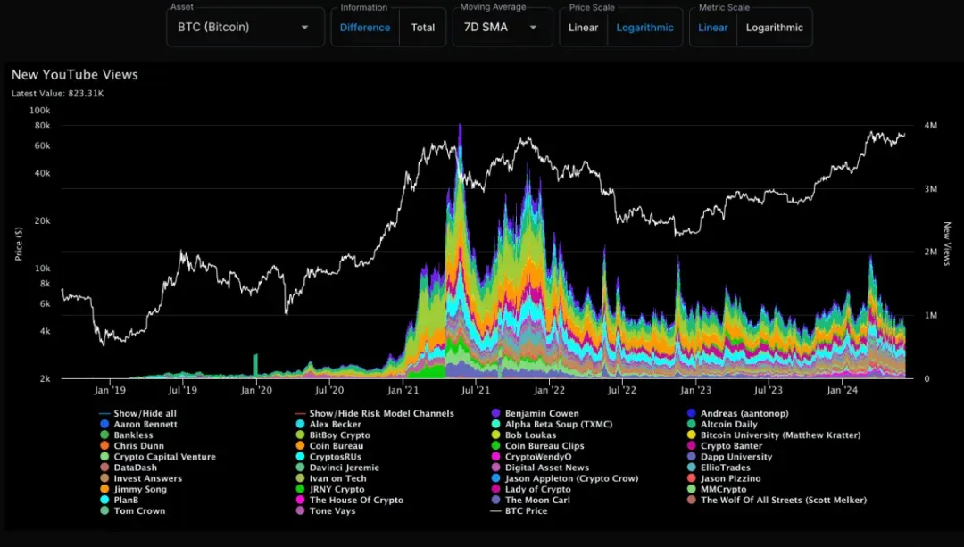964x547 pixels.
Task: Expand asset list via dropdown arrow
Action: point(304,28)
